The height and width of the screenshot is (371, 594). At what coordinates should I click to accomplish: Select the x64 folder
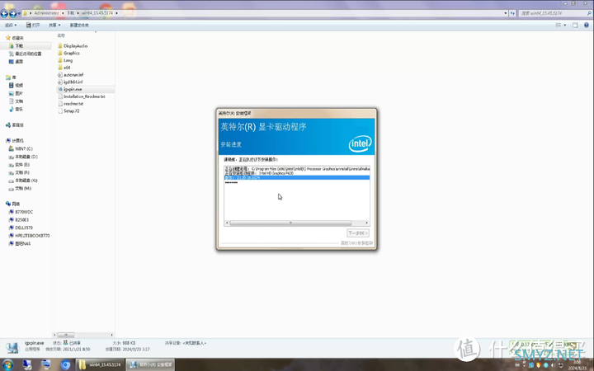64,68
